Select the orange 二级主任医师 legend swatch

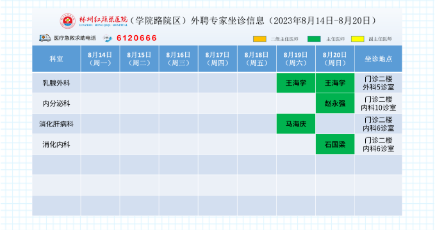coord(259,39)
